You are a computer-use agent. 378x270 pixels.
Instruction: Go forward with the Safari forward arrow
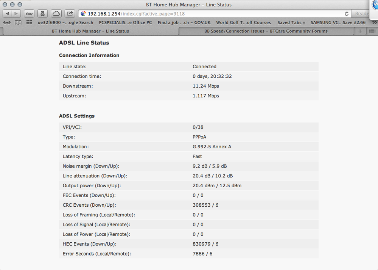(x=16, y=14)
